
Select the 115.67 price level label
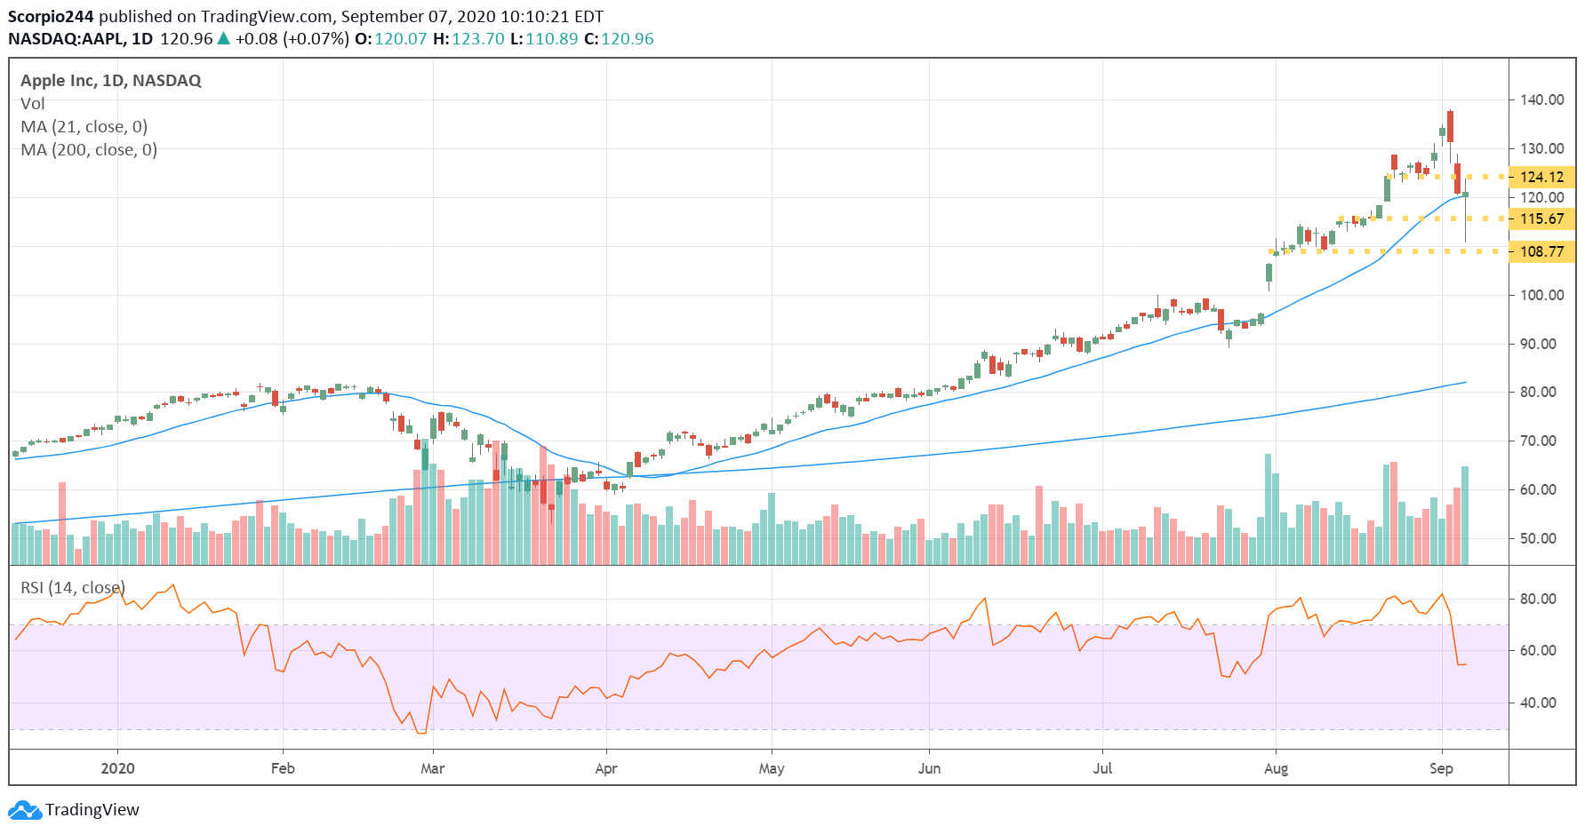[1541, 218]
